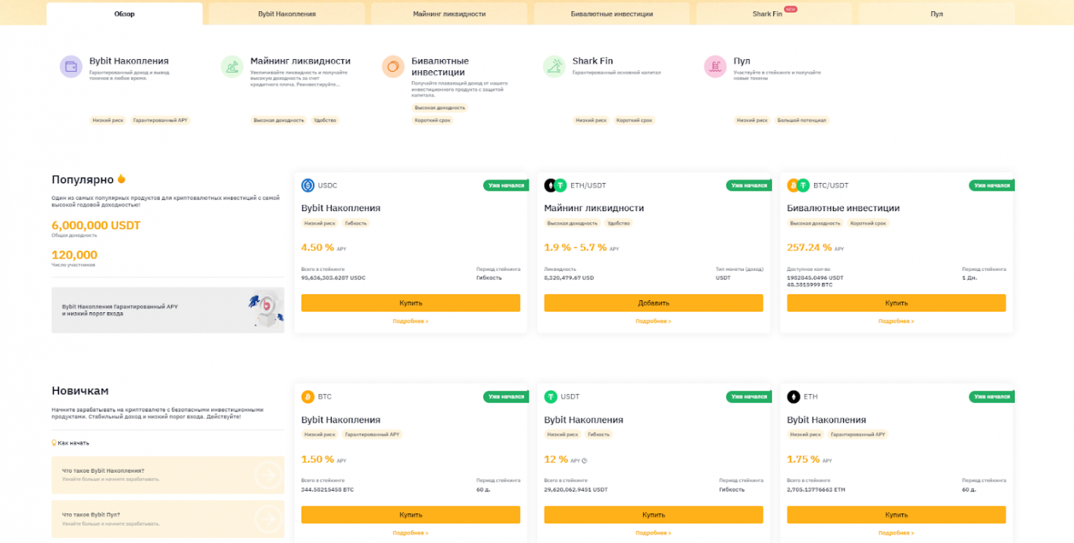Click Купить on the BTC card

[411, 514]
